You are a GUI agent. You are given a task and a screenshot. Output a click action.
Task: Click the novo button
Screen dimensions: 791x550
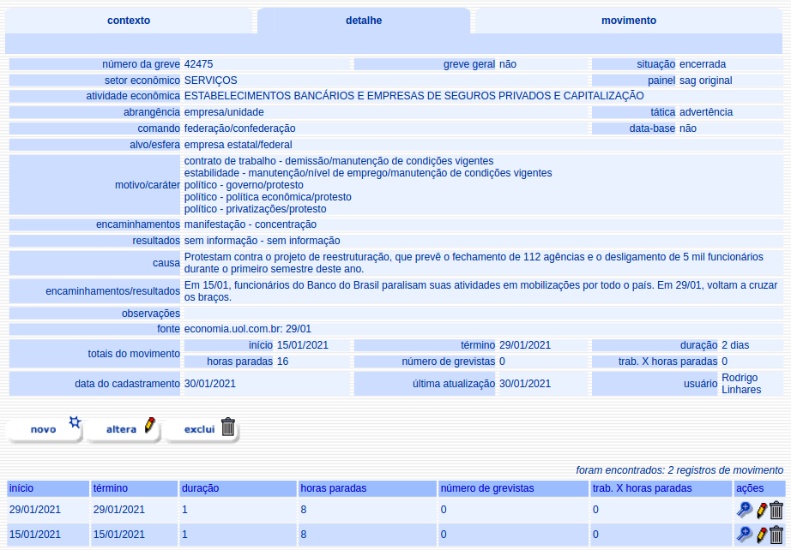pos(45,429)
